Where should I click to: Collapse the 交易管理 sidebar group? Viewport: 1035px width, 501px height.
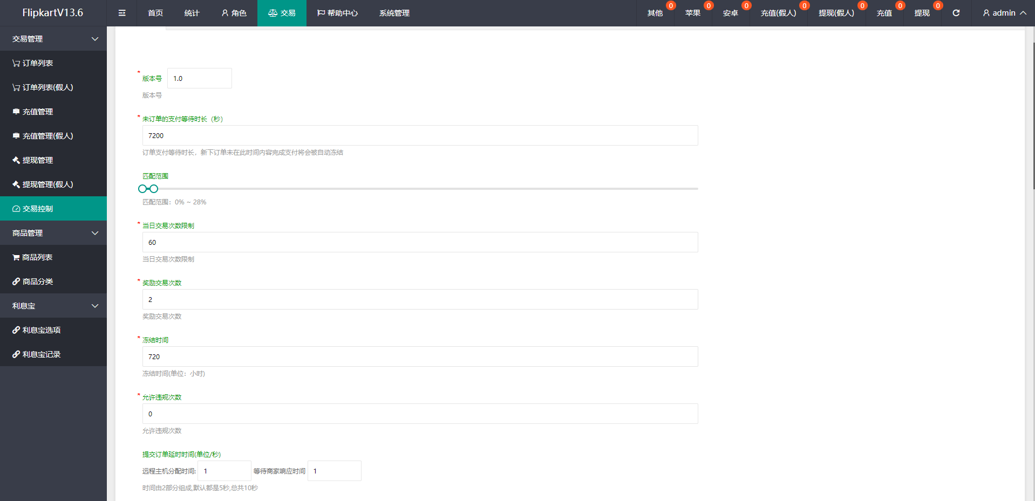[x=53, y=39]
